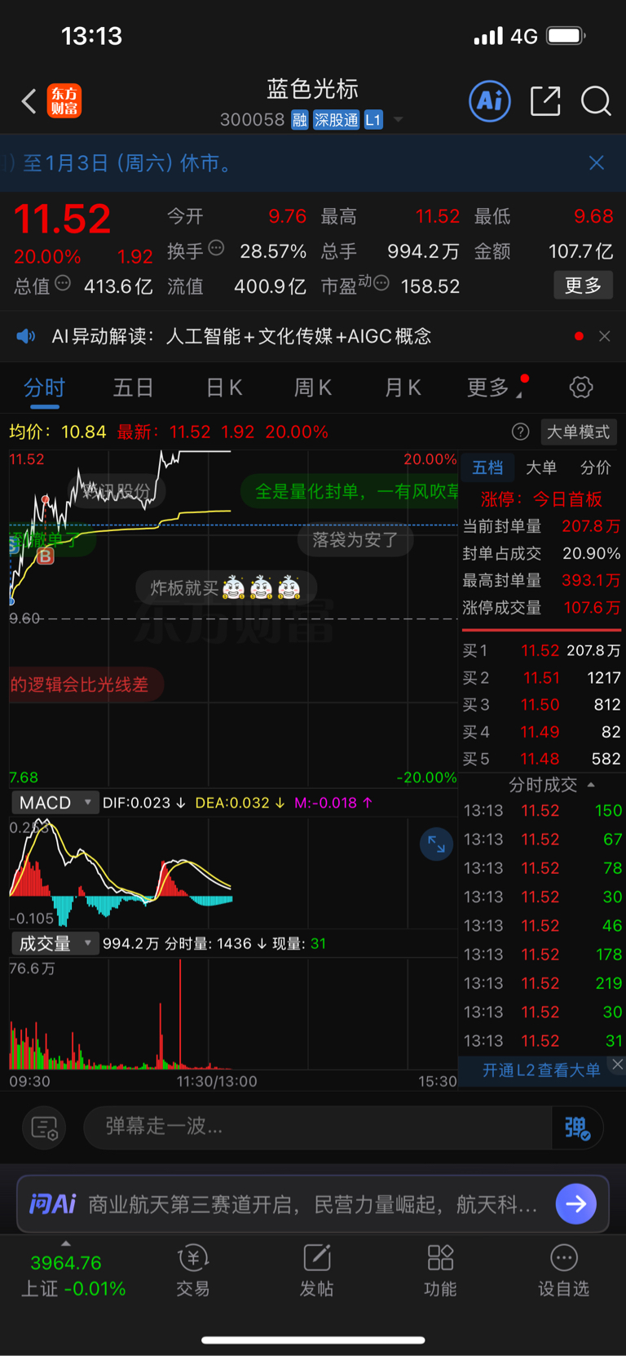Tap the 买4 11.49 order row
Screen dimensions: 626x1356
tap(541, 732)
